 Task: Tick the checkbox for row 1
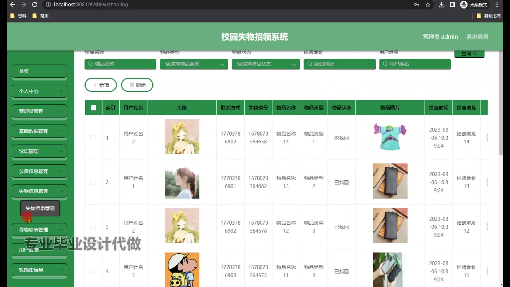click(x=93, y=138)
